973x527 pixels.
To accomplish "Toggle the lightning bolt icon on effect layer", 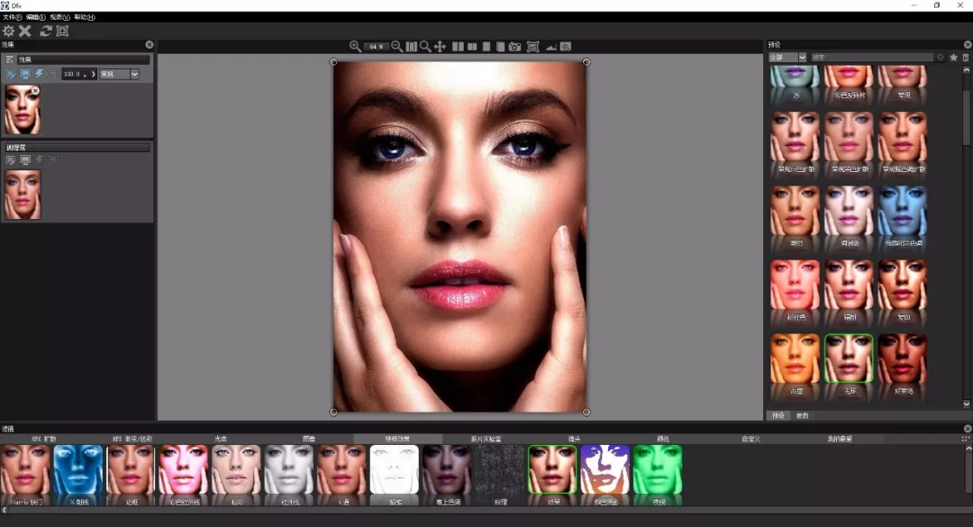I will click(39, 74).
